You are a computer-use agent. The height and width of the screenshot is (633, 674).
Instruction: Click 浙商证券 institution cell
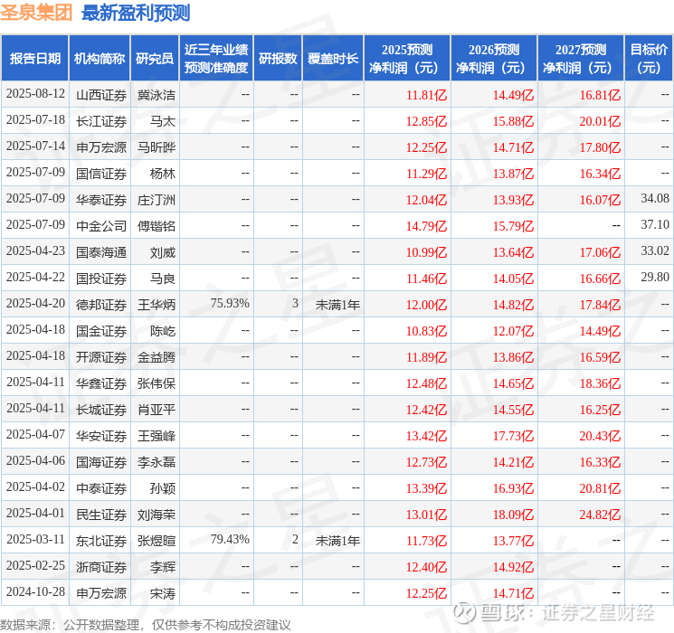point(101,567)
